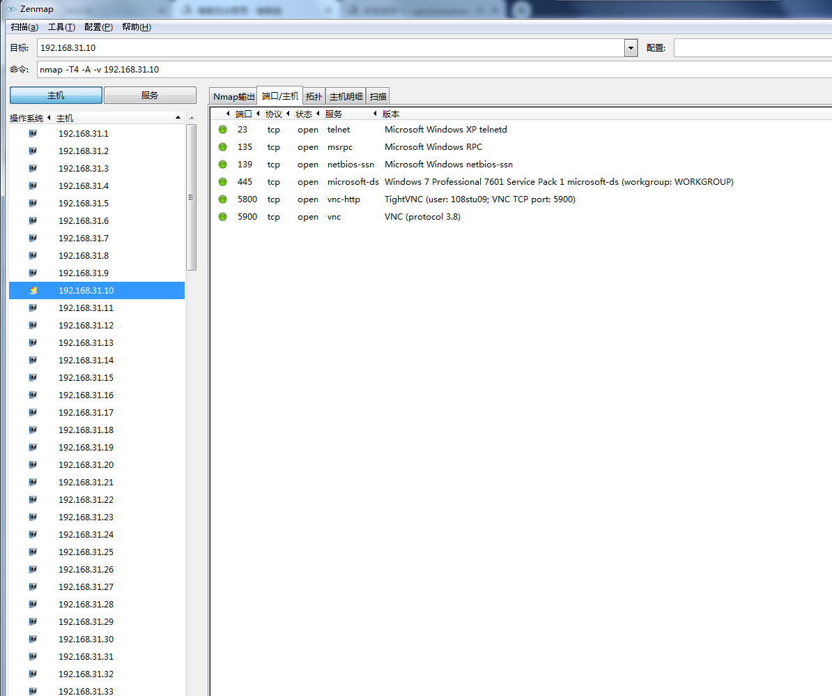Click the highlighted OS icon for 192.168.31.10
832x696 pixels.
33,290
